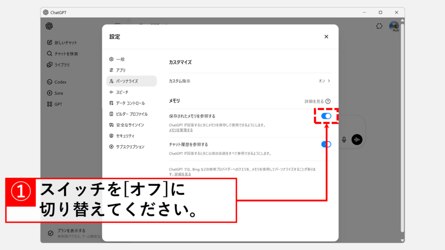The height and width of the screenshot is (250, 445).
Task: Click the GPT grid icon in sidebar
Action: (50, 104)
